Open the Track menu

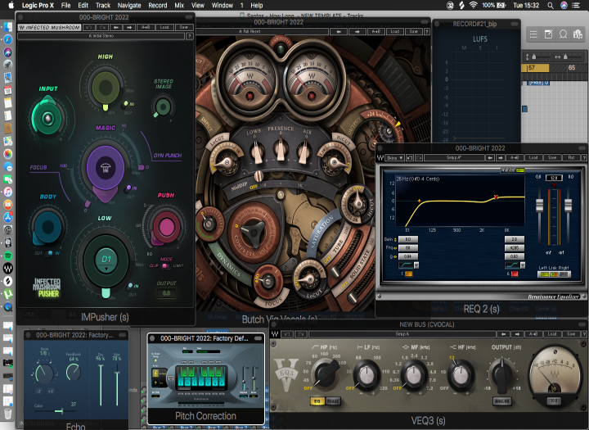[102, 5]
